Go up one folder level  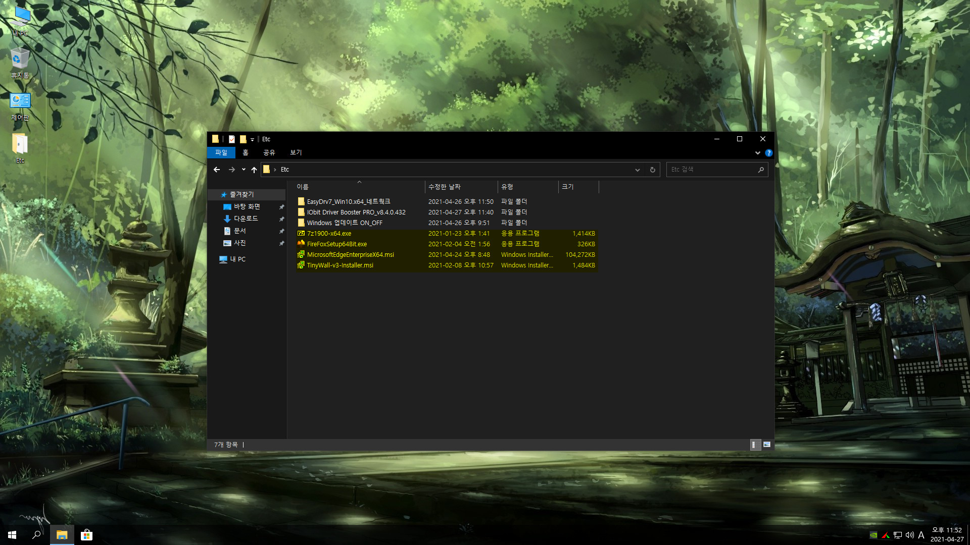click(254, 170)
